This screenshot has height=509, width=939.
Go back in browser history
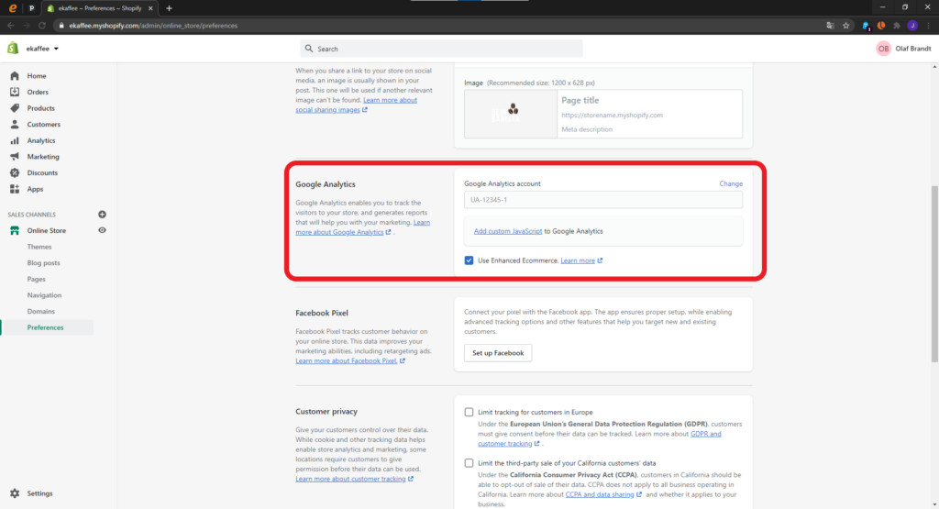pos(10,26)
